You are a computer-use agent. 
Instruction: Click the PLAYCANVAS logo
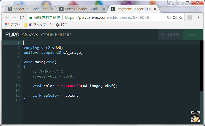(22, 35)
